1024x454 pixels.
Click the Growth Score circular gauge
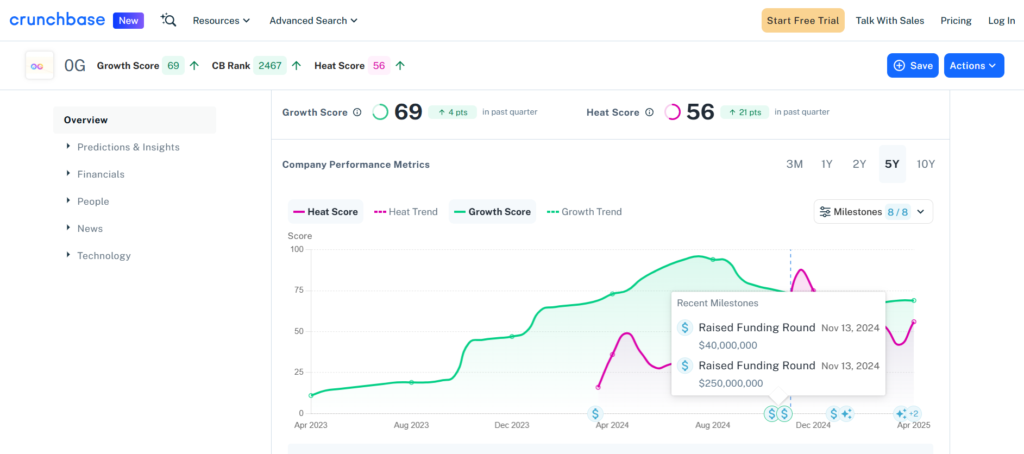pyautogui.click(x=380, y=112)
